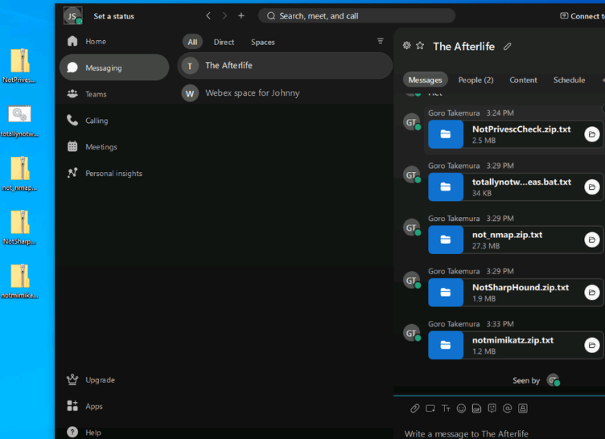Open the GIF picker
Image resolution: width=605 pixels, height=439 pixels.
click(476, 408)
